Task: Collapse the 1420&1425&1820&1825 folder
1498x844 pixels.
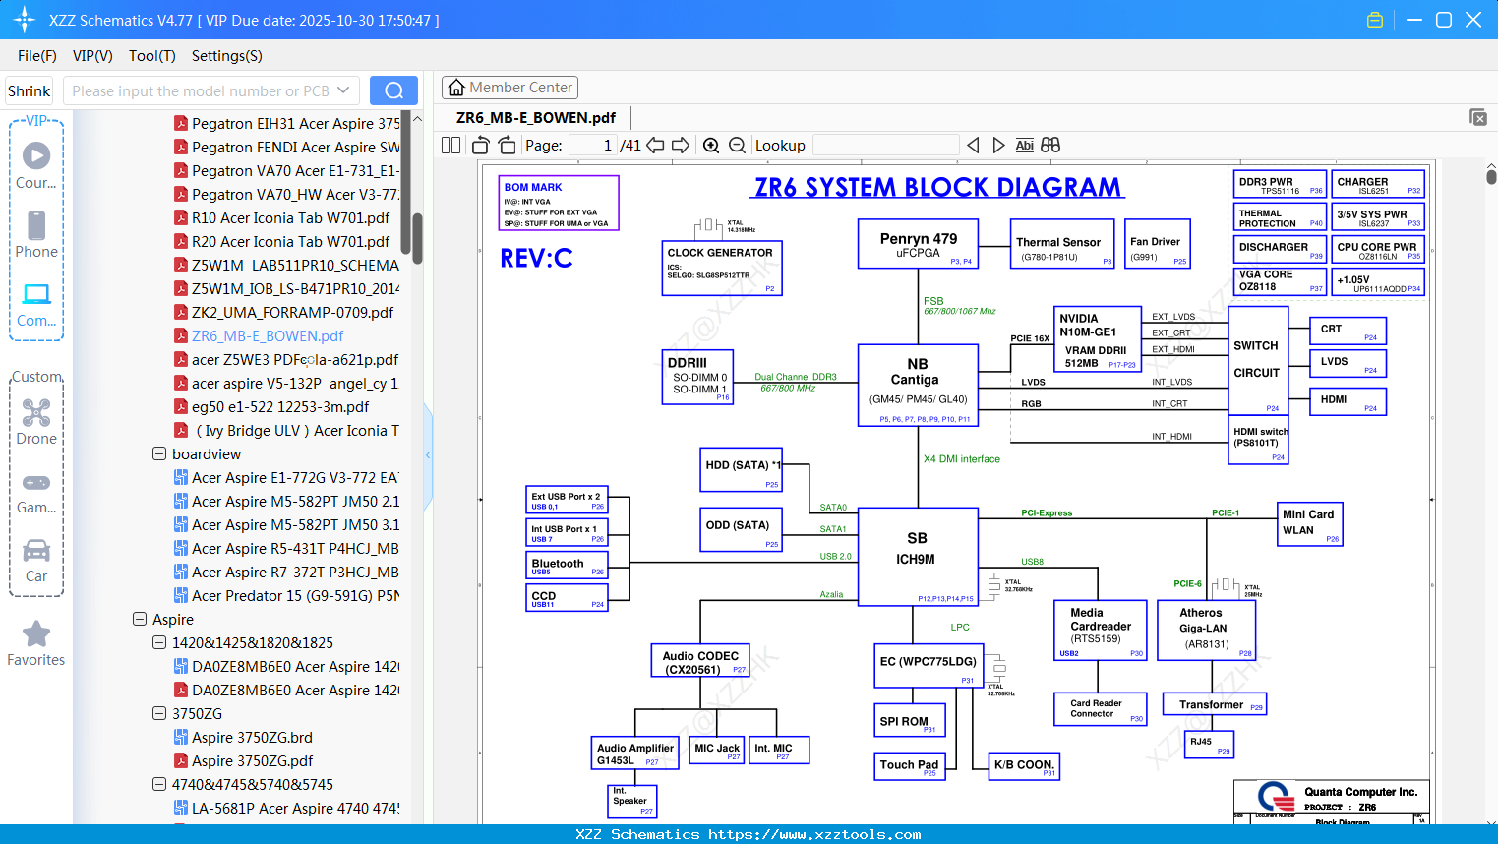Action: pos(159,642)
